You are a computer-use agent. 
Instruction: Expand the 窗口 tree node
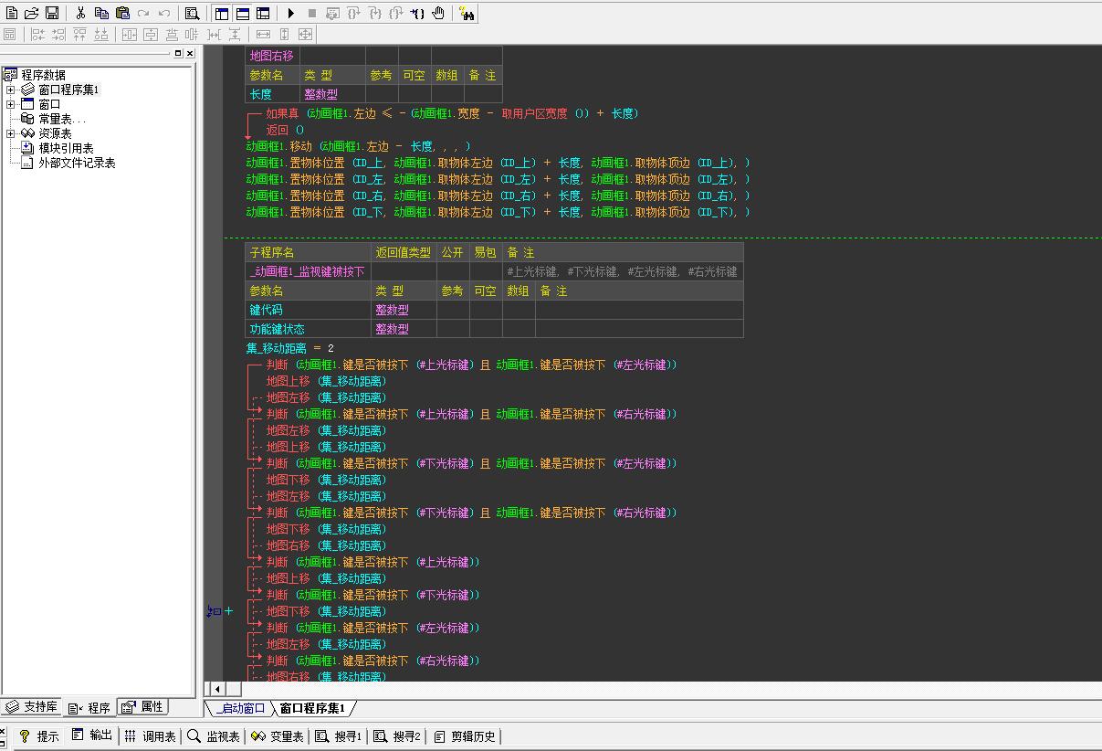(x=10, y=104)
